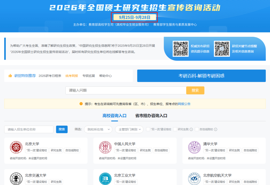Click 清华大学's 咨询开放时间 text
Screen dimensions: 270x185
207,158
